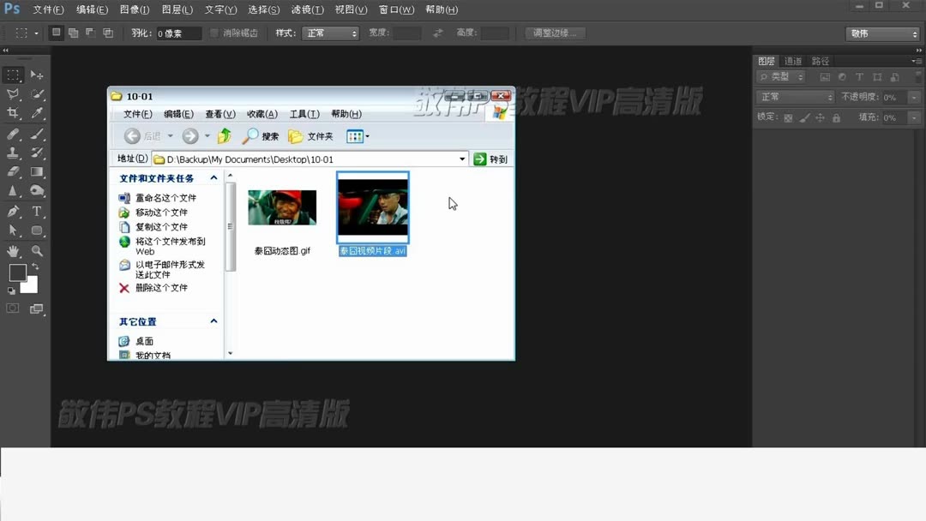The height and width of the screenshot is (521, 926).
Task: Select the 泰囧动态图.gif thumbnail
Action: 282,207
